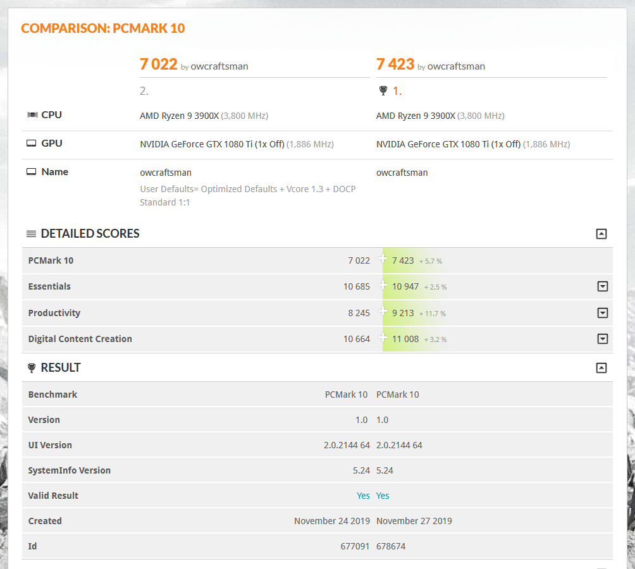Expand Digital Content Creation details
Image resolution: width=635 pixels, height=569 pixels.
(x=603, y=339)
